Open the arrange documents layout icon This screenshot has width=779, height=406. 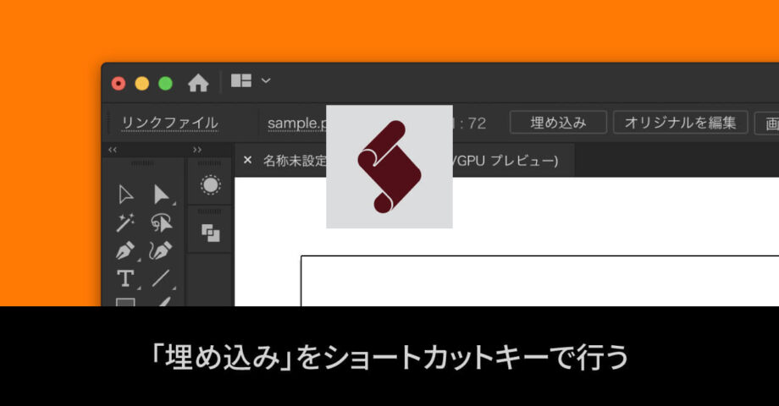pos(241,81)
